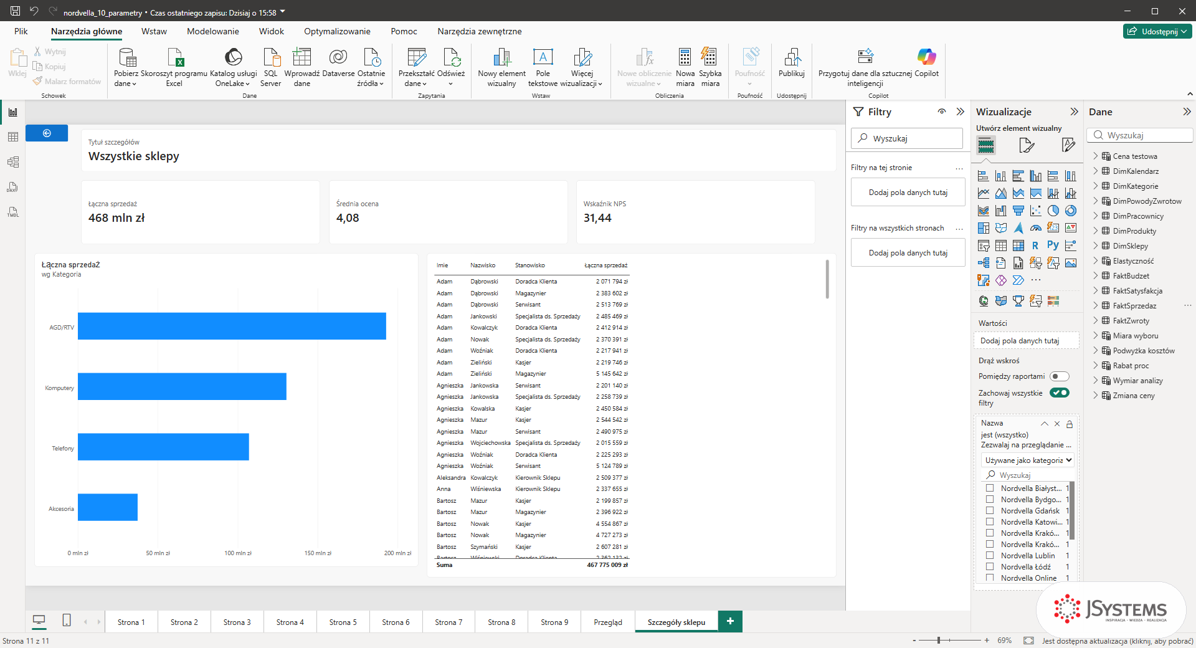Open Copilot from the ribbon
Screen dimensions: 1196x648
coord(926,62)
